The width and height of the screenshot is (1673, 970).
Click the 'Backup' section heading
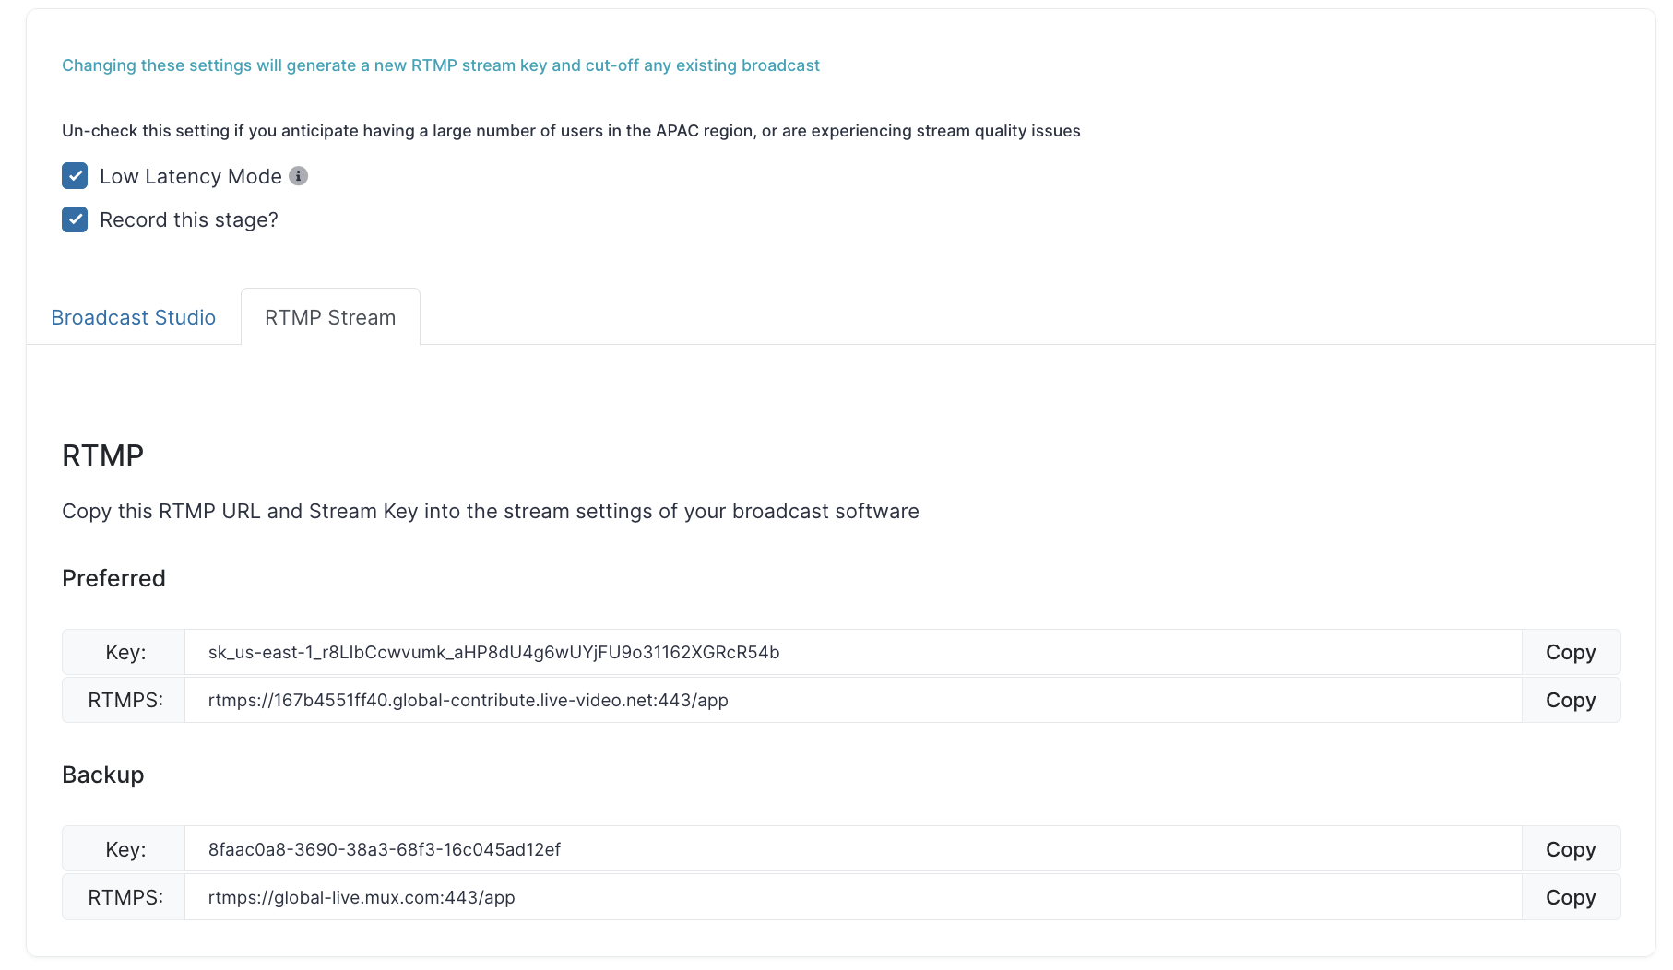(103, 775)
